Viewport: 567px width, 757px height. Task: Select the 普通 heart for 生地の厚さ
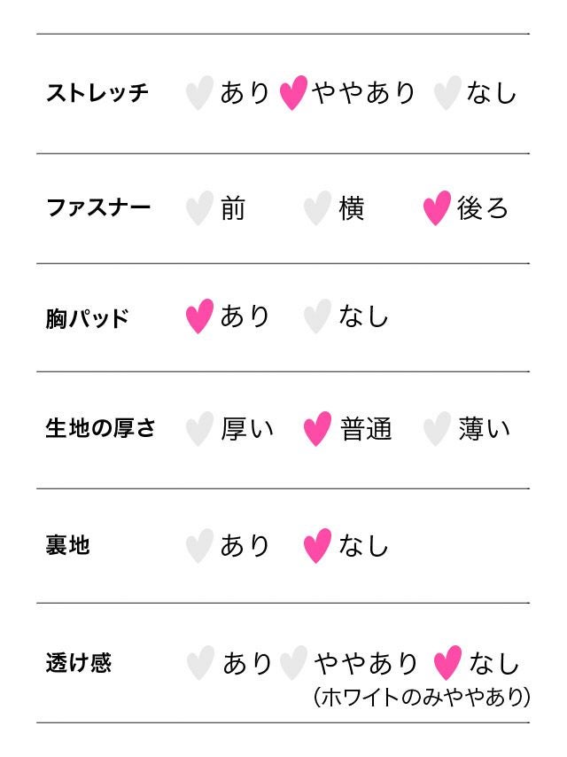317,429
